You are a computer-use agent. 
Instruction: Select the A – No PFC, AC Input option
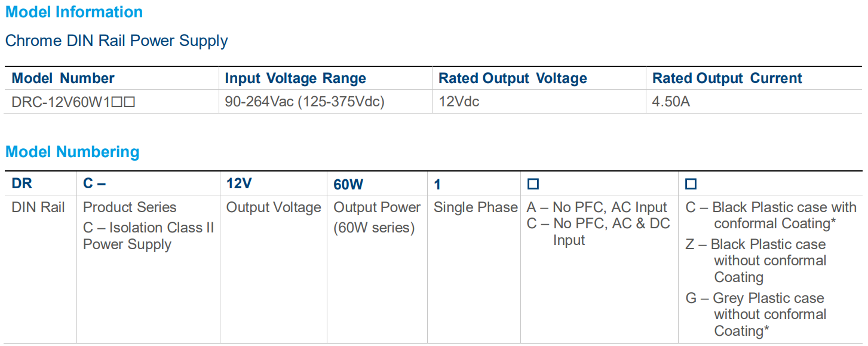(596, 207)
